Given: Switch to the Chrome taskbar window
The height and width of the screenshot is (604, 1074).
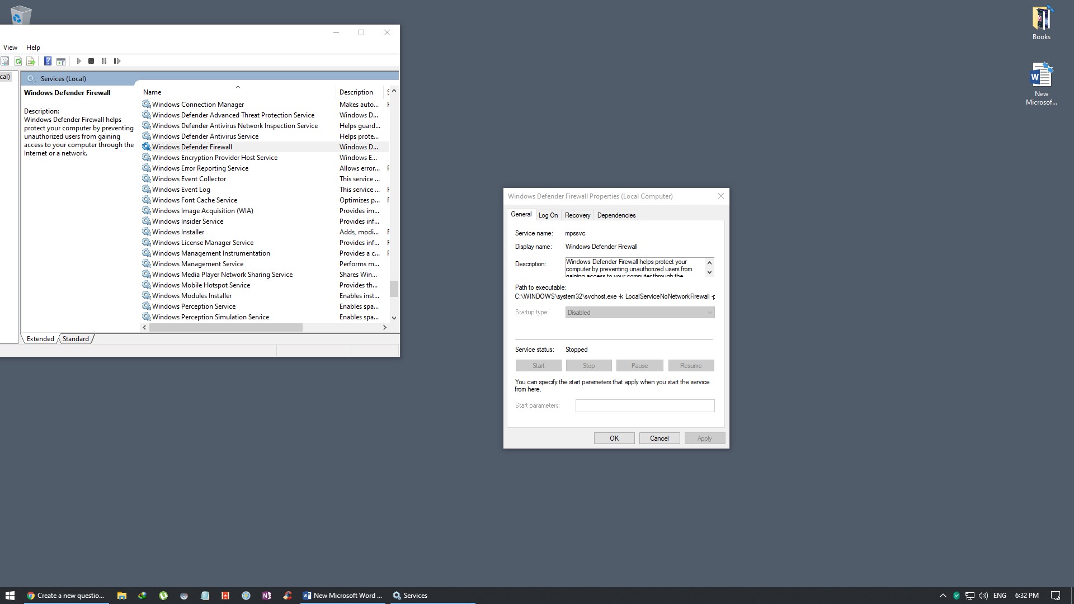Looking at the screenshot, I should tap(66, 596).
